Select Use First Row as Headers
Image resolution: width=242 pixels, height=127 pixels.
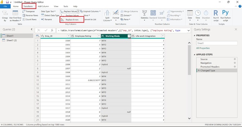tap(15, 16)
